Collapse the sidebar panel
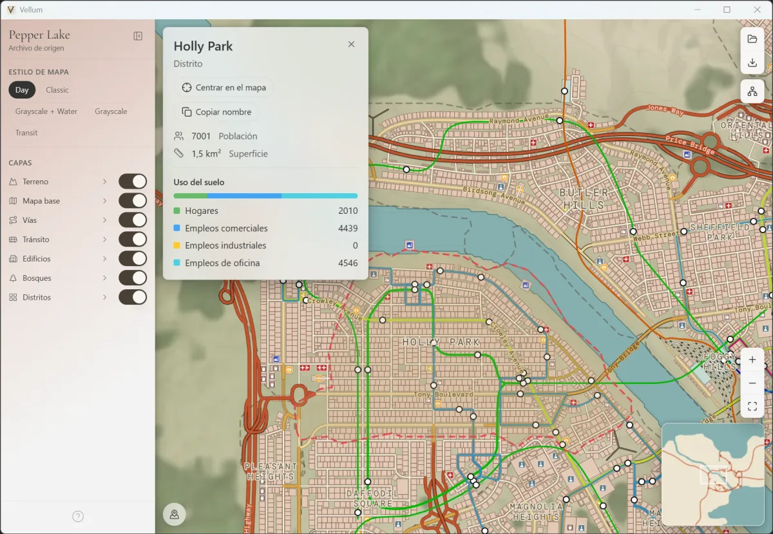 click(x=138, y=36)
